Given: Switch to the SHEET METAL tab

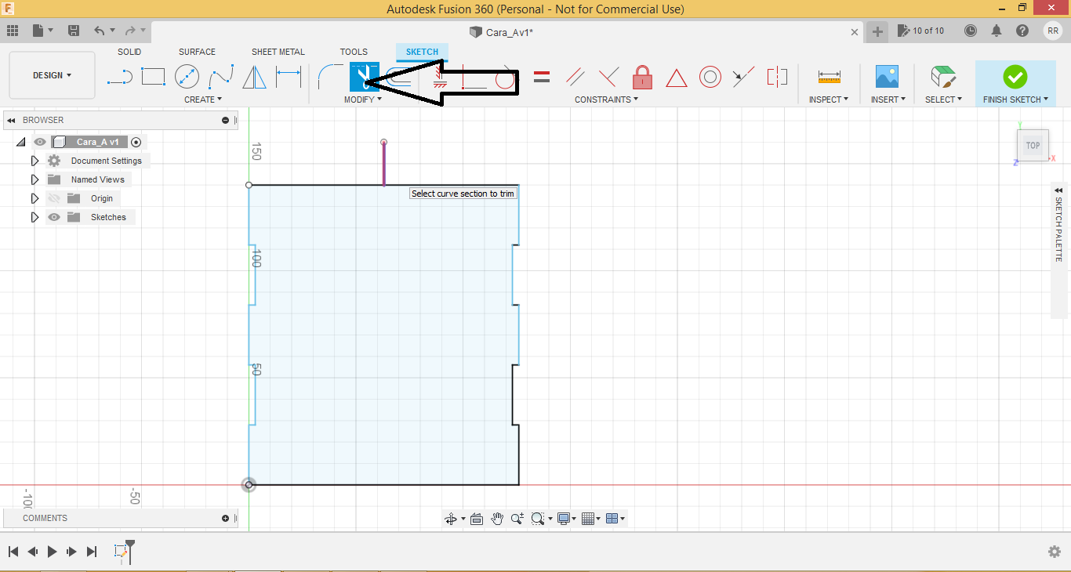Looking at the screenshot, I should pos(278,52).
